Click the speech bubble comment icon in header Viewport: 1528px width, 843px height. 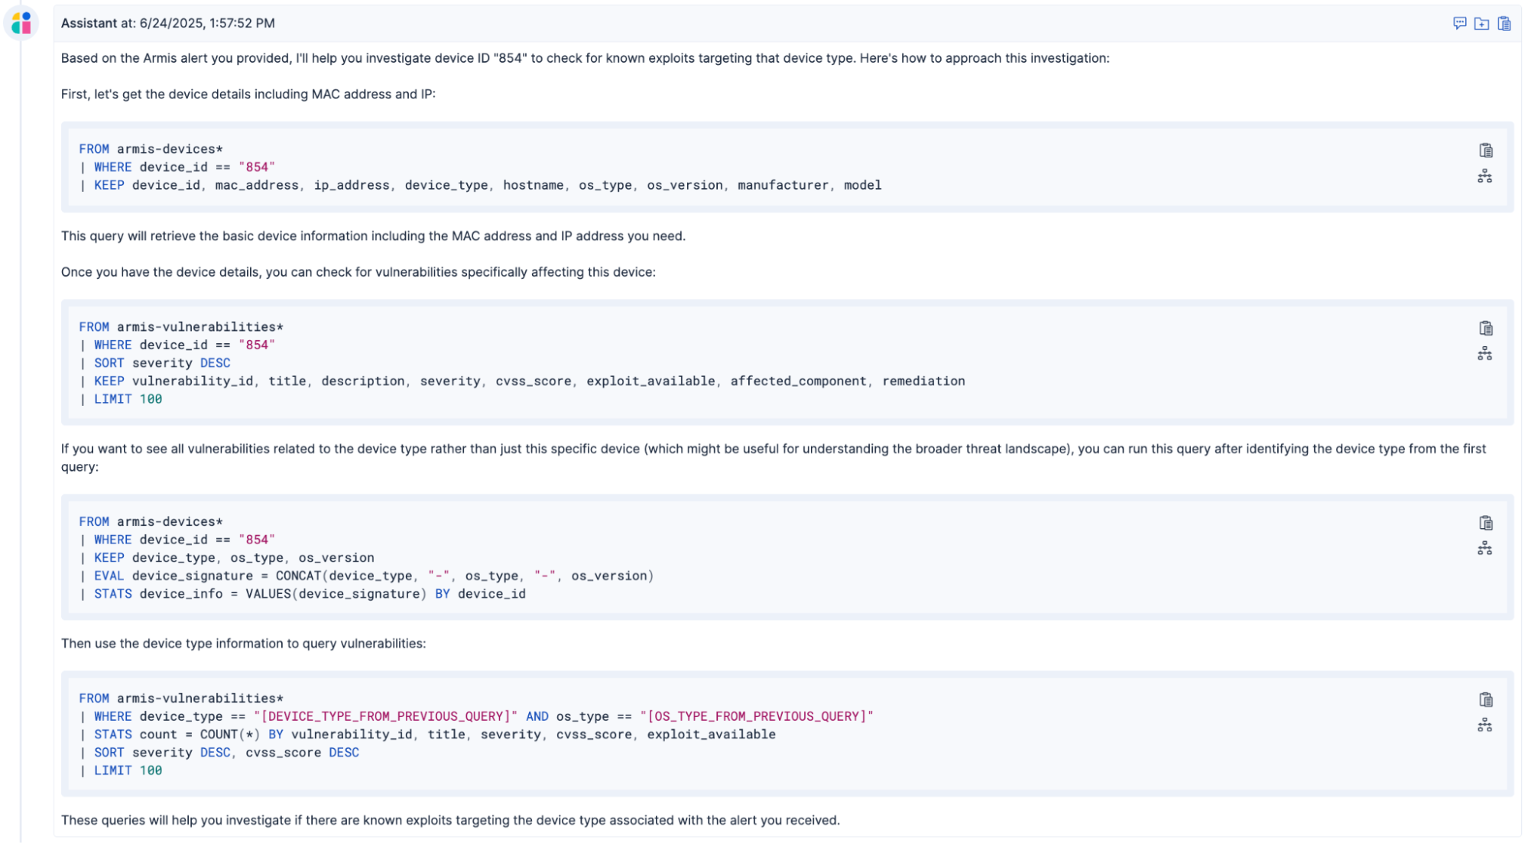pos(1459,23)
